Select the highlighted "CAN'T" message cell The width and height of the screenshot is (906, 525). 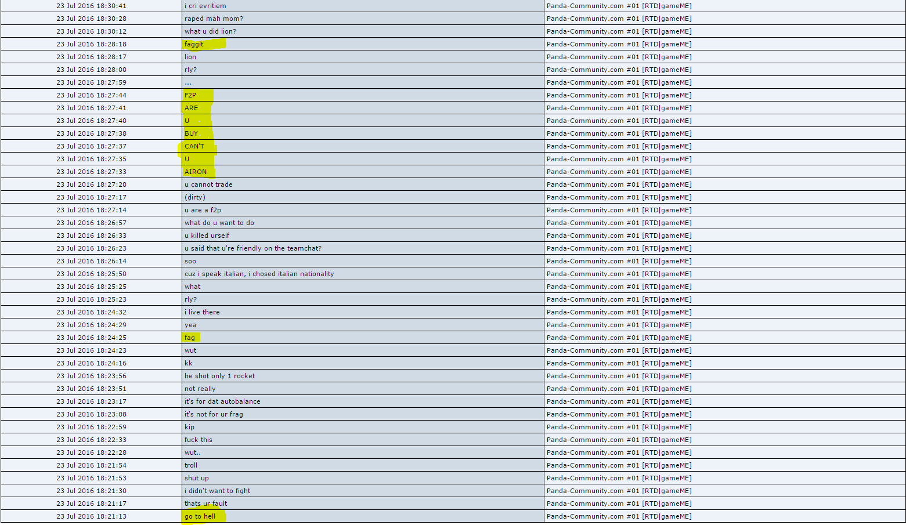(194, 146)
